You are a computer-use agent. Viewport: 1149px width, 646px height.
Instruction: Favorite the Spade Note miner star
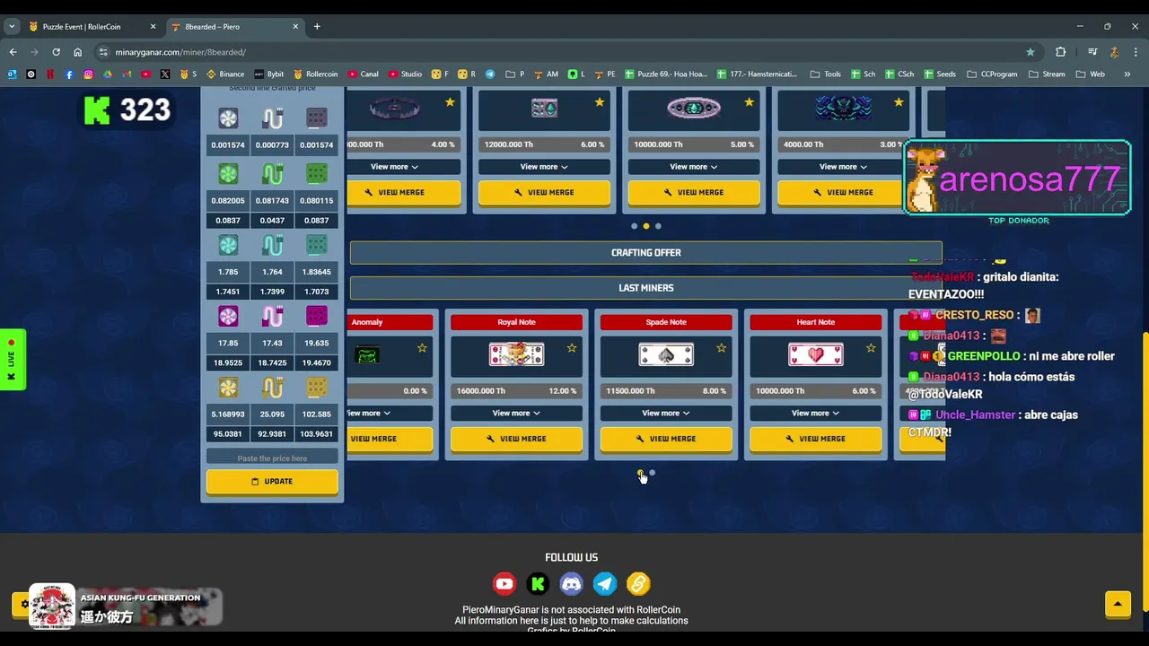point(721,348)
